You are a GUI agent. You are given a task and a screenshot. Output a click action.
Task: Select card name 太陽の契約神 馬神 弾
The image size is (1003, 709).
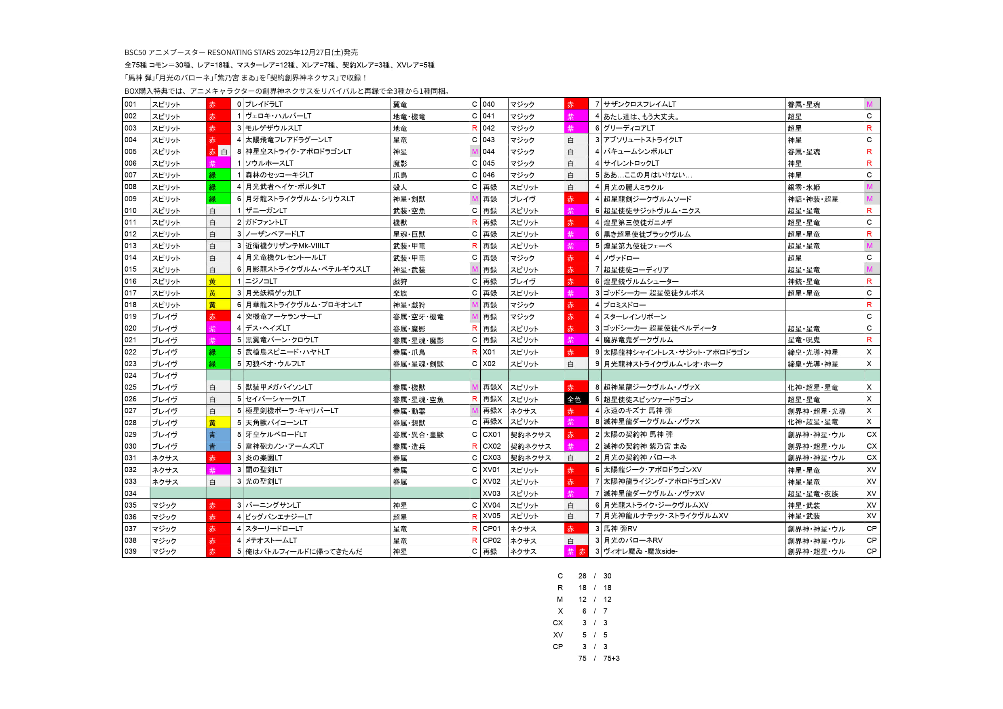click(x=638, y=435)
